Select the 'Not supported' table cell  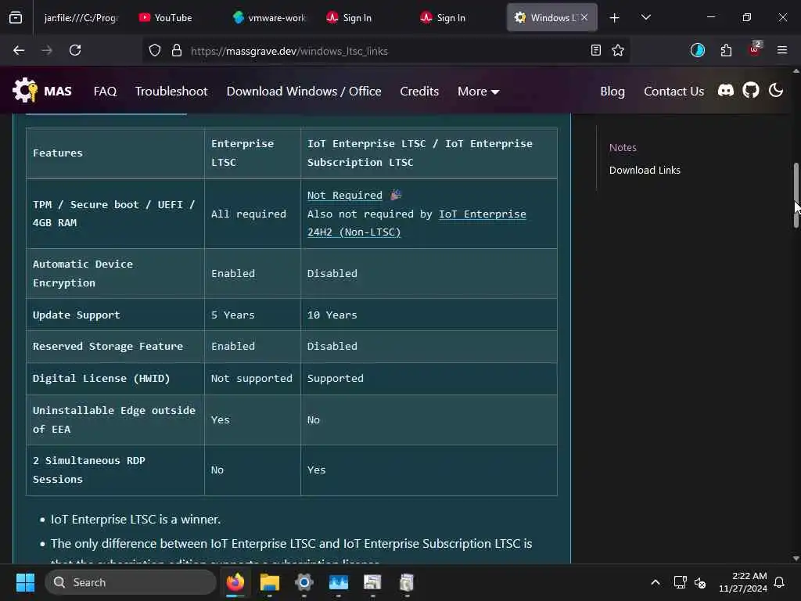pyautogui.click(x=253, y=378)
